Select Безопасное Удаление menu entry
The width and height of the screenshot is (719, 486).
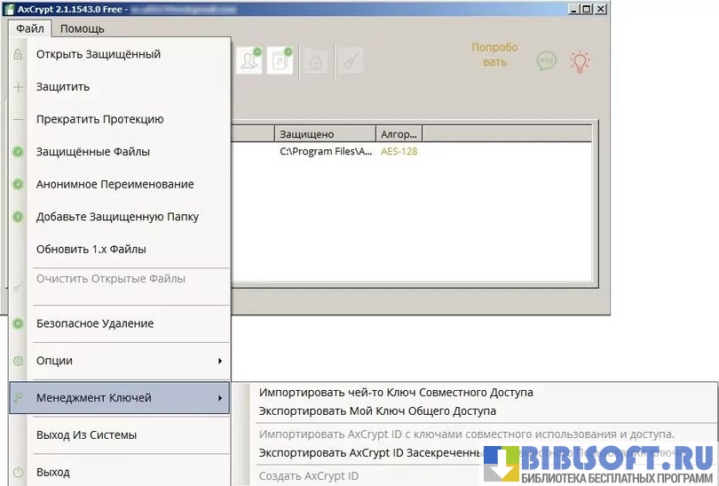tap(95, 323)
